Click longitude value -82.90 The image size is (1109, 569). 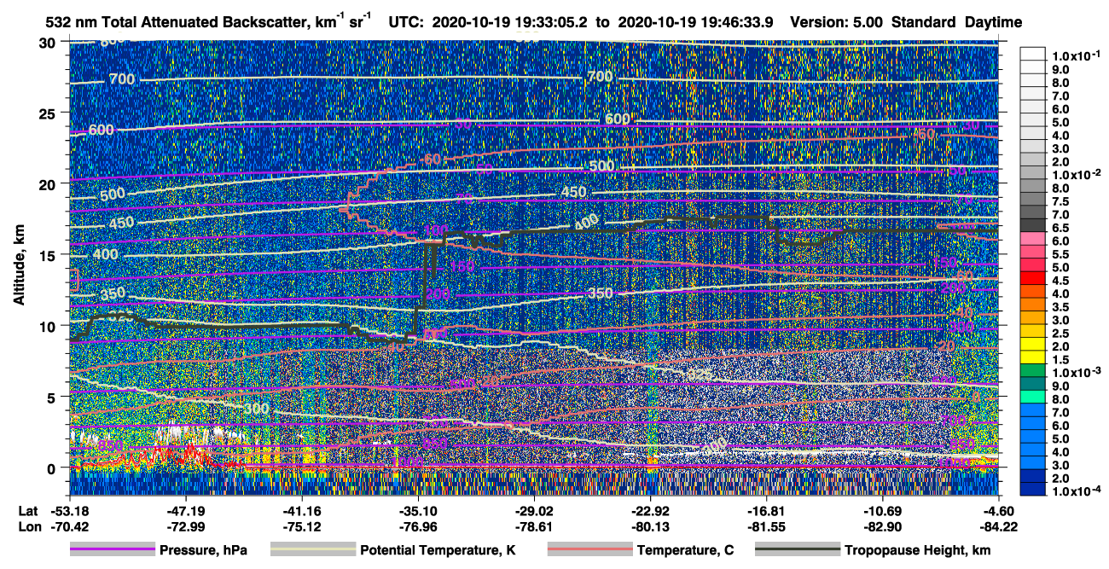tap(884, 527)
